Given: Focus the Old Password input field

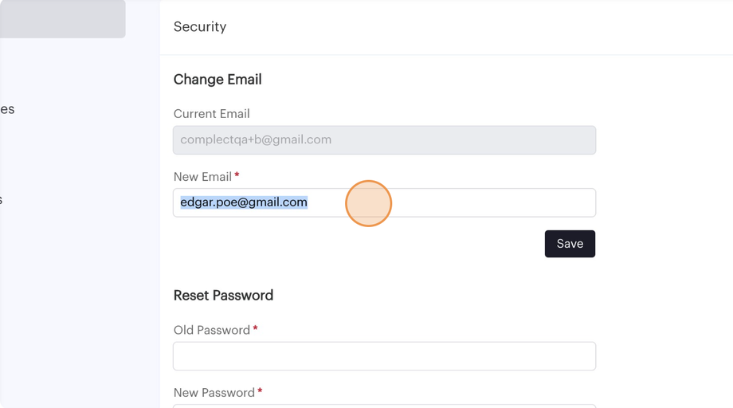Looking at the screenshot, I should click(384, 356).
